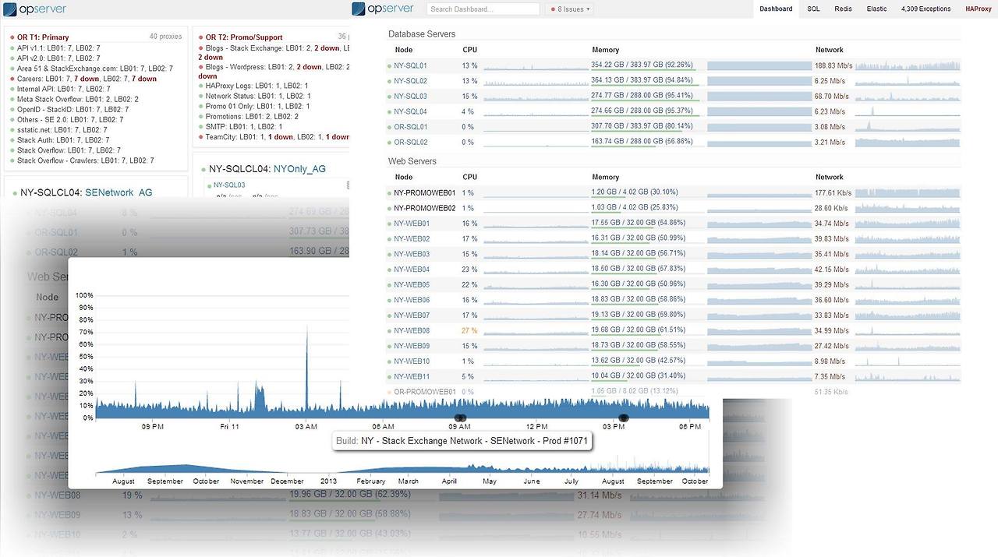Click the 10.04 GB / 32.00 GB memory value
The width and height of the screenshot is (998, 557).
click(x=638, y=377)
